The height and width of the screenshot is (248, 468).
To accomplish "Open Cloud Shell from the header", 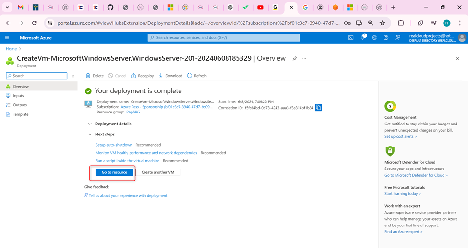I will click(x=351, y=38).
